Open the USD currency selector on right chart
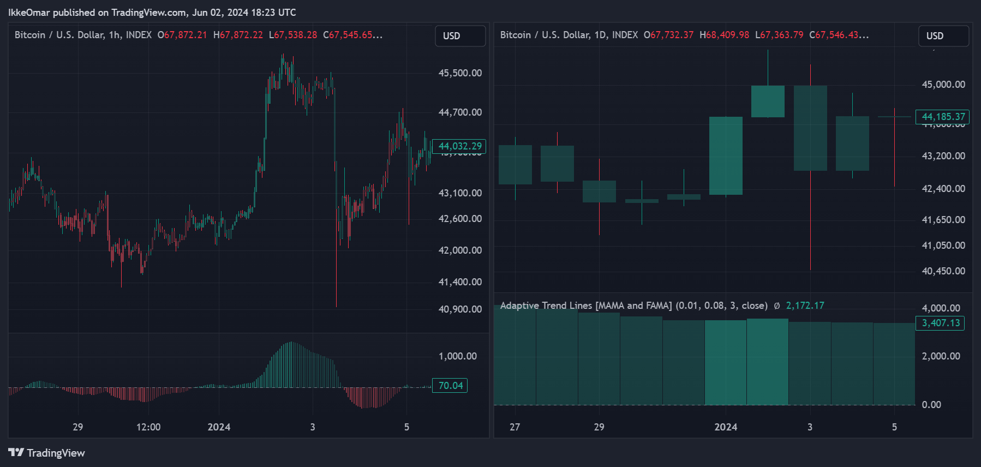 pos(943,35)
